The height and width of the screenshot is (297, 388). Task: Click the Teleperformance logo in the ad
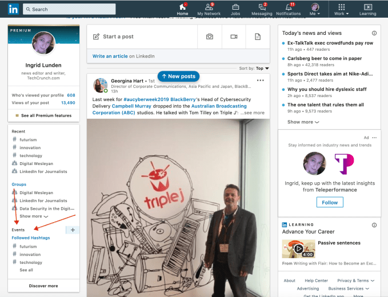pyautogui.click(x=344, y=164)
